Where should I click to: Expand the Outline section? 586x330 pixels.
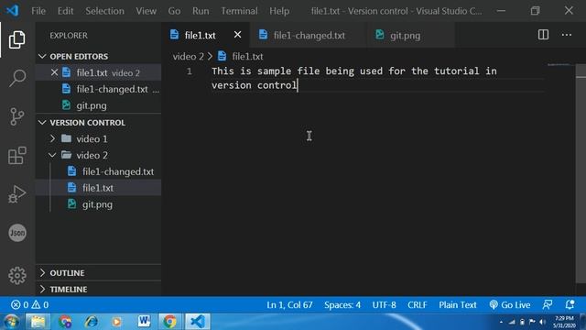click(x=99, y=273)
